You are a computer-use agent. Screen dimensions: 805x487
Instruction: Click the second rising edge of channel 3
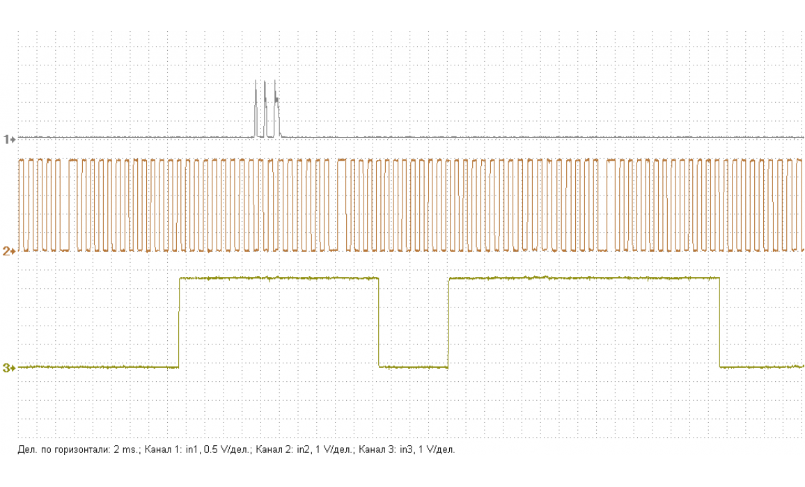click(449, 322)
